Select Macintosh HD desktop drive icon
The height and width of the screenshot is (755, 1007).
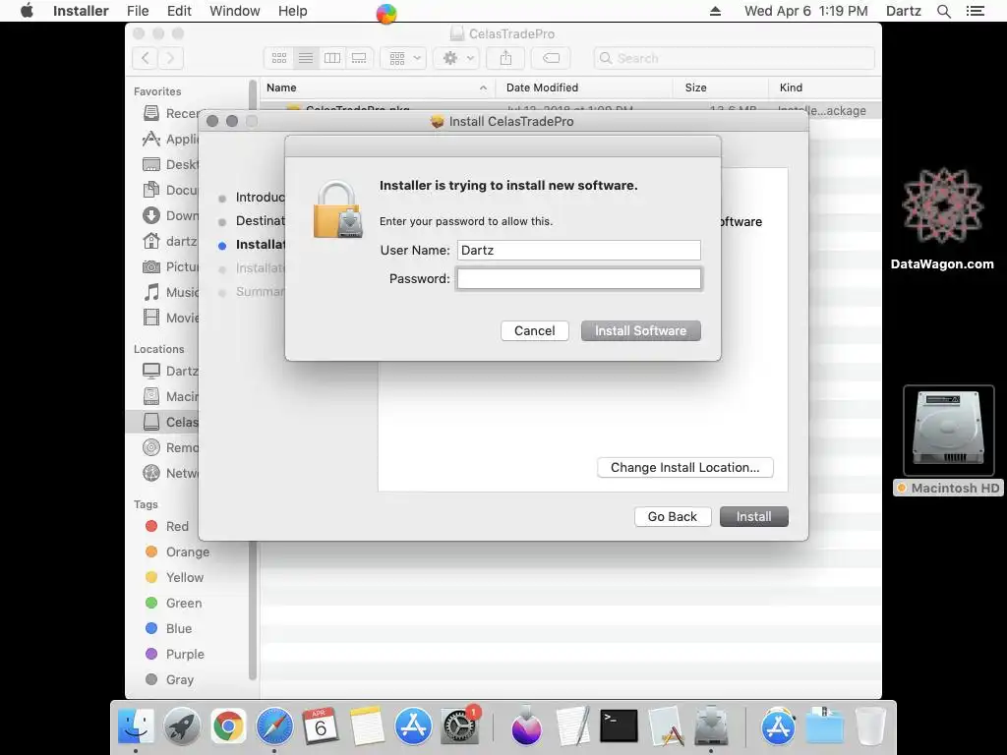pos(949,431)
